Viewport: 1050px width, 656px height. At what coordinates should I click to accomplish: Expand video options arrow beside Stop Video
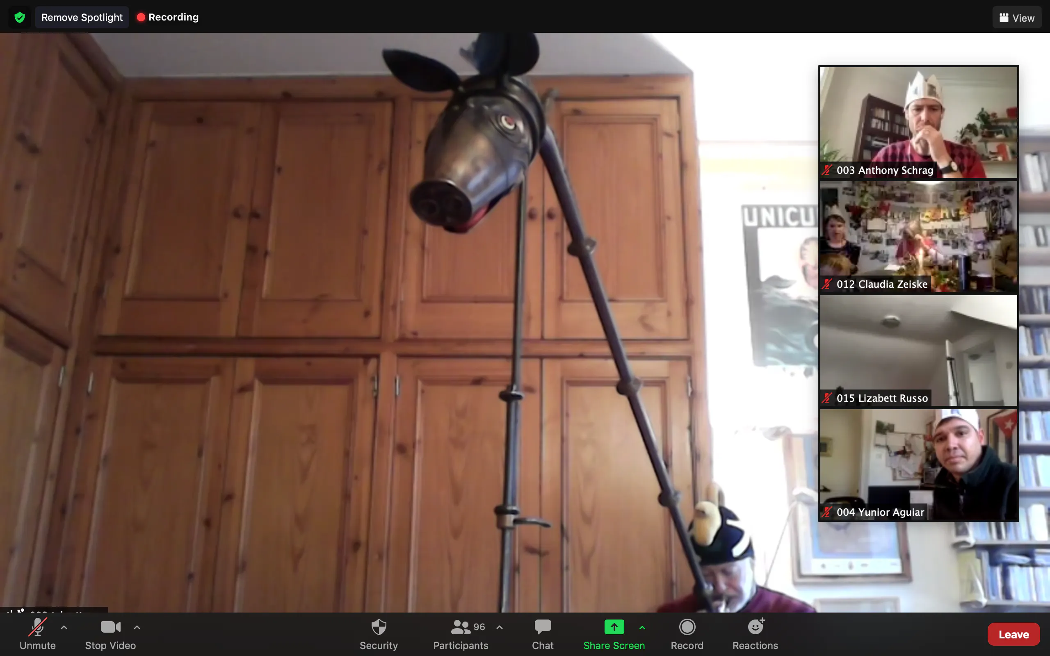(137, 627)
